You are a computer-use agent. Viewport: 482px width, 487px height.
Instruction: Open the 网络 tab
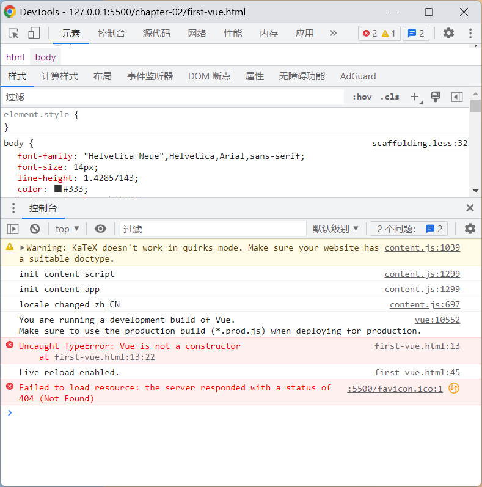coord(197,33)
